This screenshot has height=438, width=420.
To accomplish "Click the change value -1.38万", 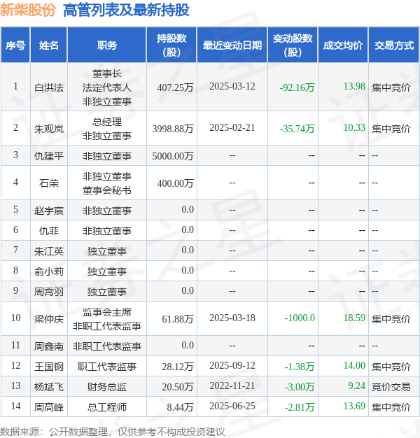I will (x=300, y=367).
